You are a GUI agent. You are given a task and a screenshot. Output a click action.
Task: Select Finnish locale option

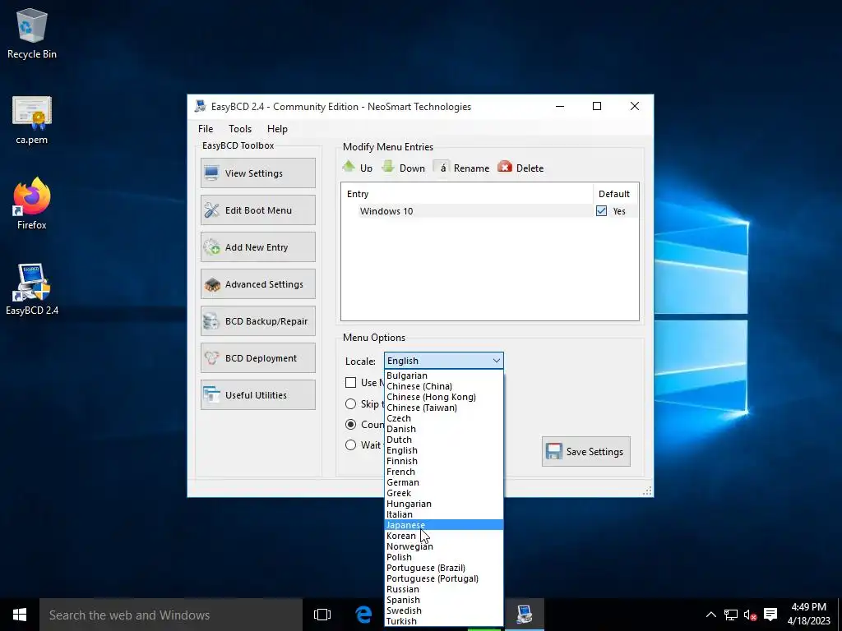[x=444, y=461]
